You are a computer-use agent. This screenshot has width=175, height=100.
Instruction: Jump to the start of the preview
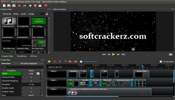click(x=104, y=54)
